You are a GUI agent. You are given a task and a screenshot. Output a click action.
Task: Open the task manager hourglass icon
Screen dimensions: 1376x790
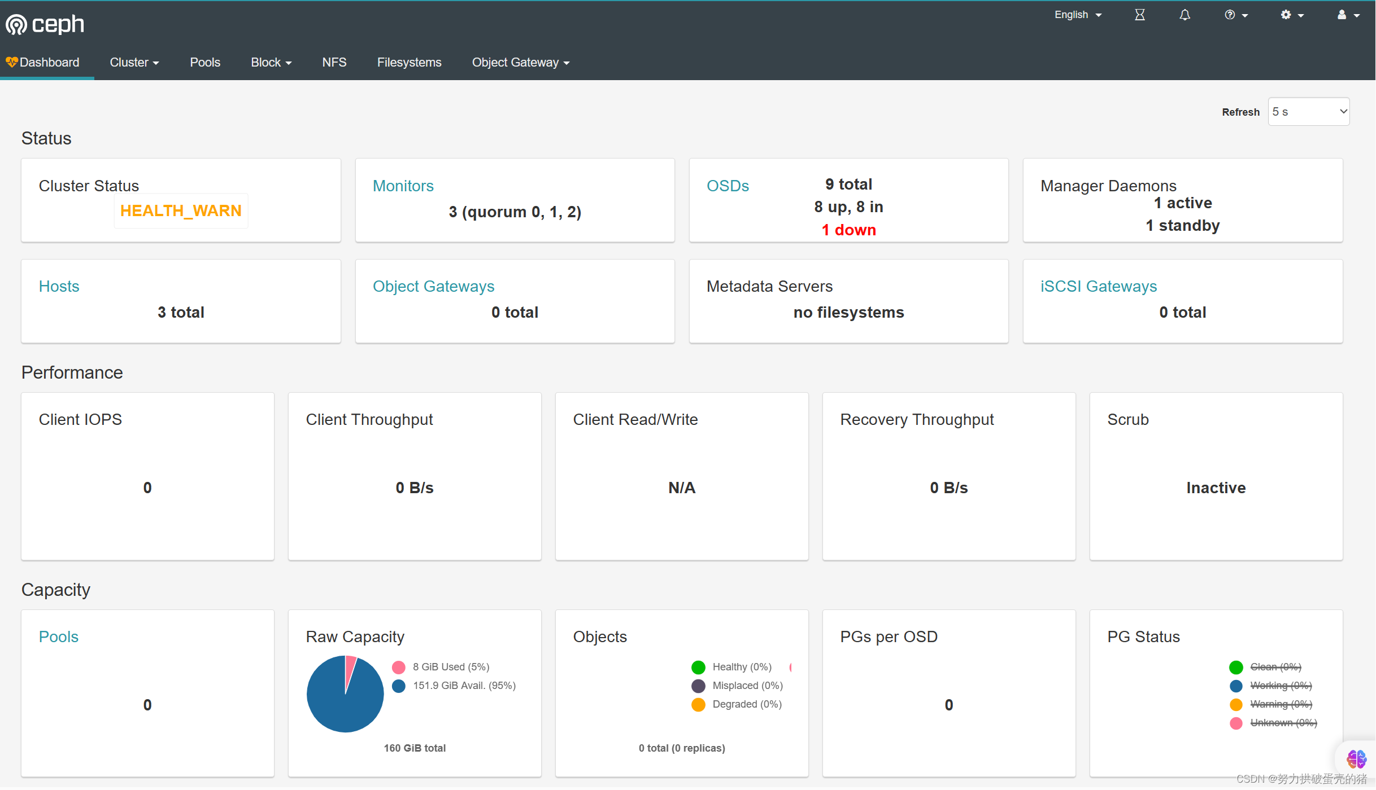coord(1140,15)
